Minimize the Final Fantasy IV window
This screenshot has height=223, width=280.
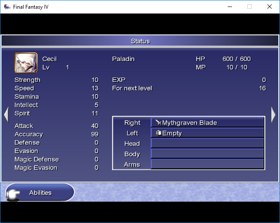point(230,7)
